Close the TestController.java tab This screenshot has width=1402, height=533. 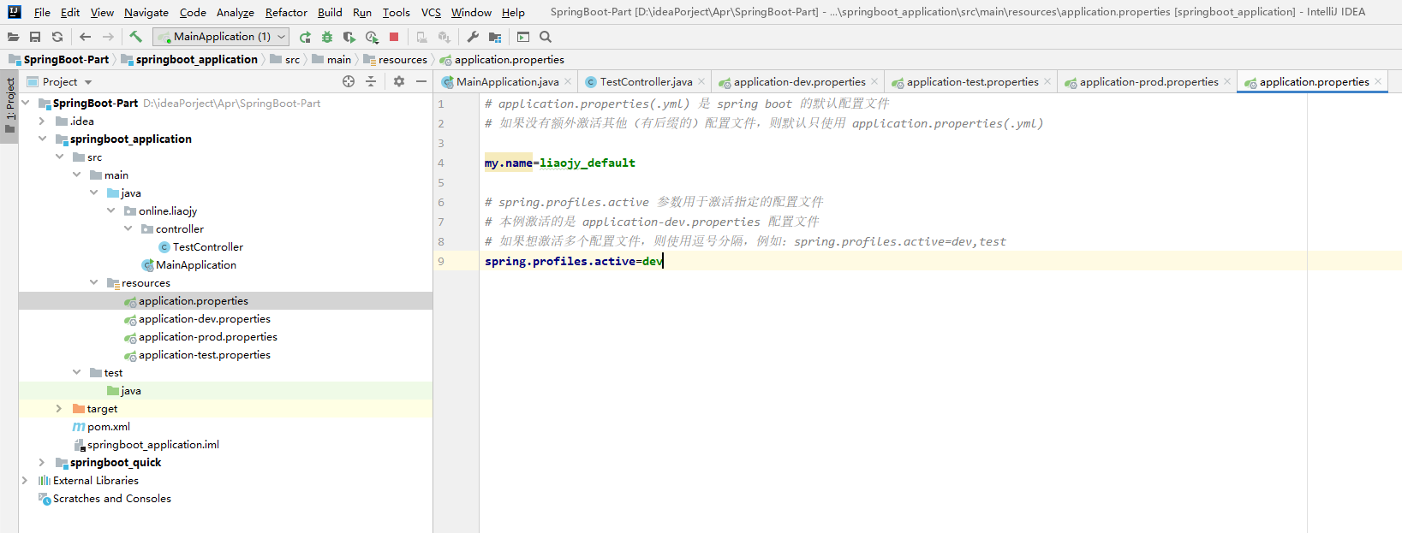701,81
